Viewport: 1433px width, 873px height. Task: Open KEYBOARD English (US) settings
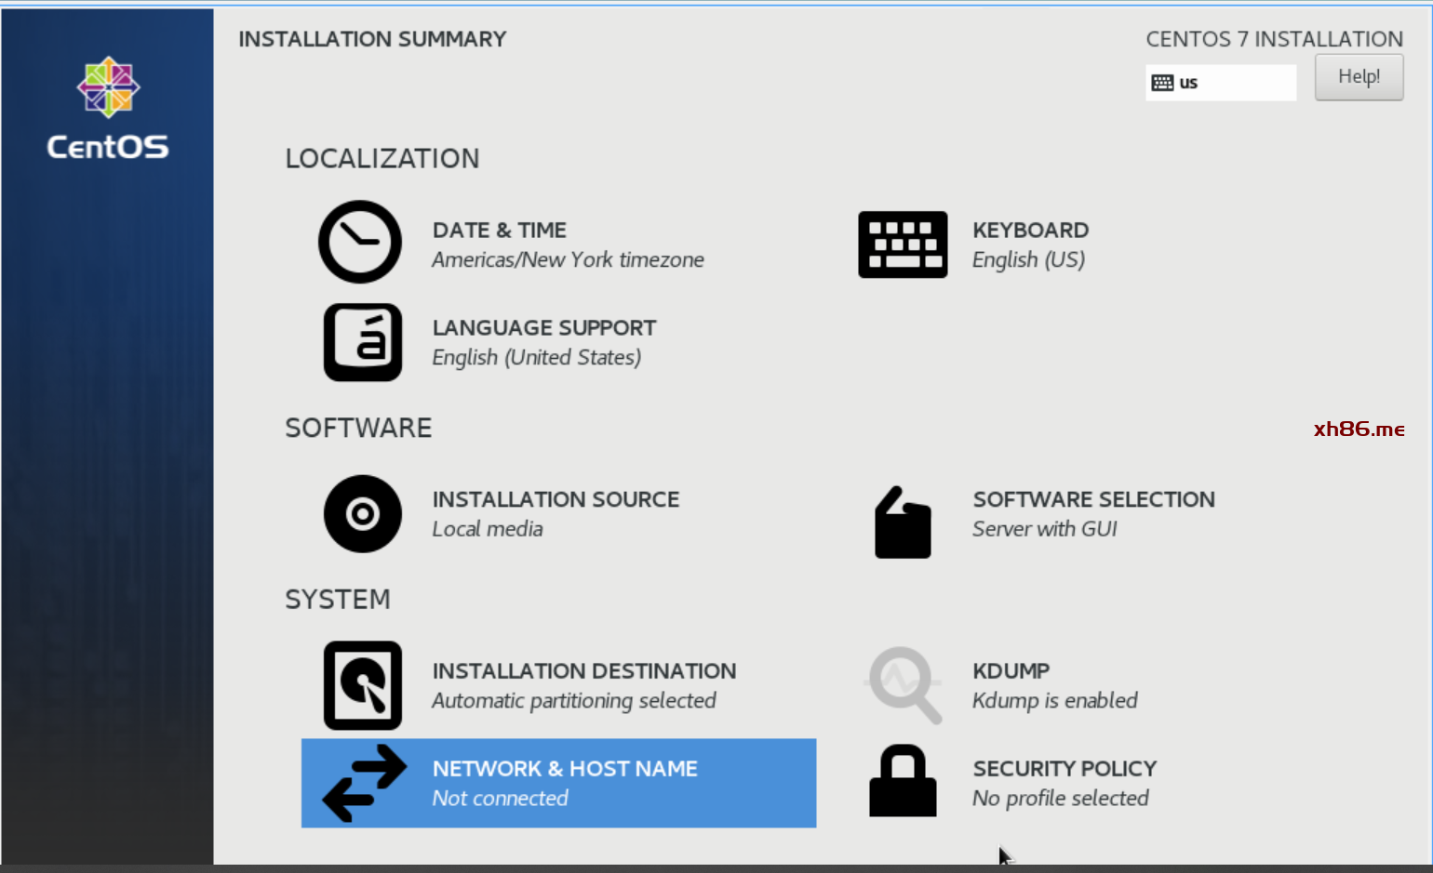[1029, 245]
